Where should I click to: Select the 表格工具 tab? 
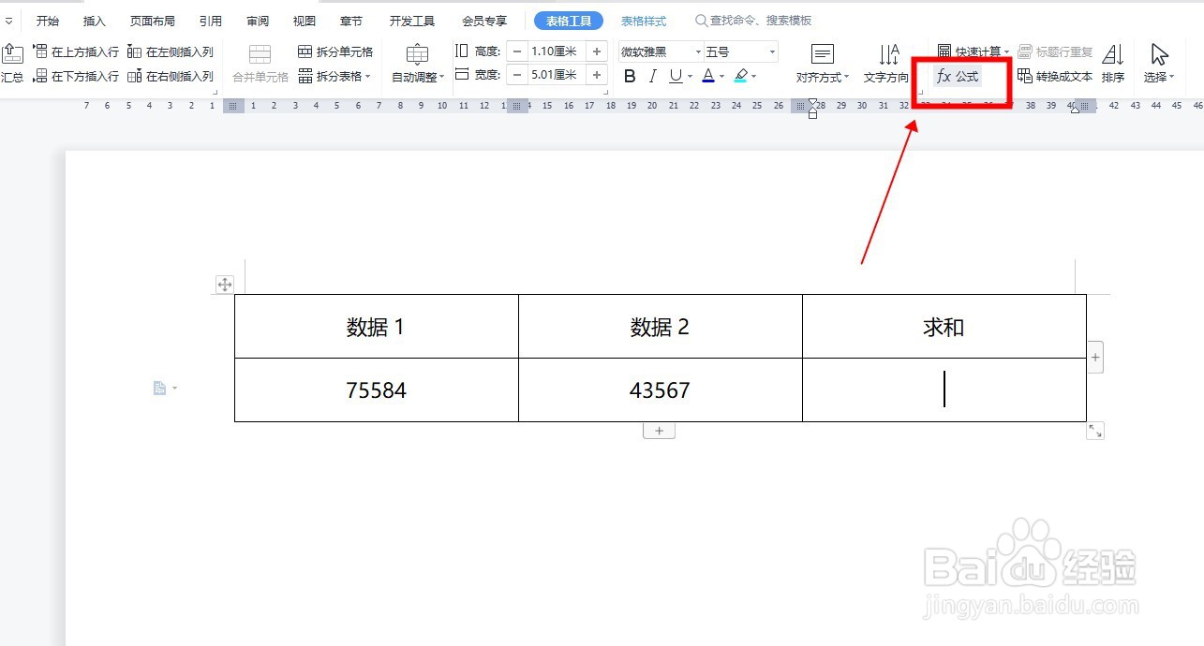(569, 21)
